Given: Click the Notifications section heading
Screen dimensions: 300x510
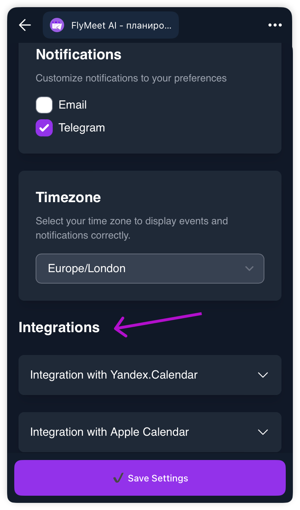Looking at the screenshot, I should click(x=79, y=55).
